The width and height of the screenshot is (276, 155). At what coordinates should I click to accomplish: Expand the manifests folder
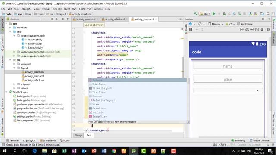(x=10, y=28)
